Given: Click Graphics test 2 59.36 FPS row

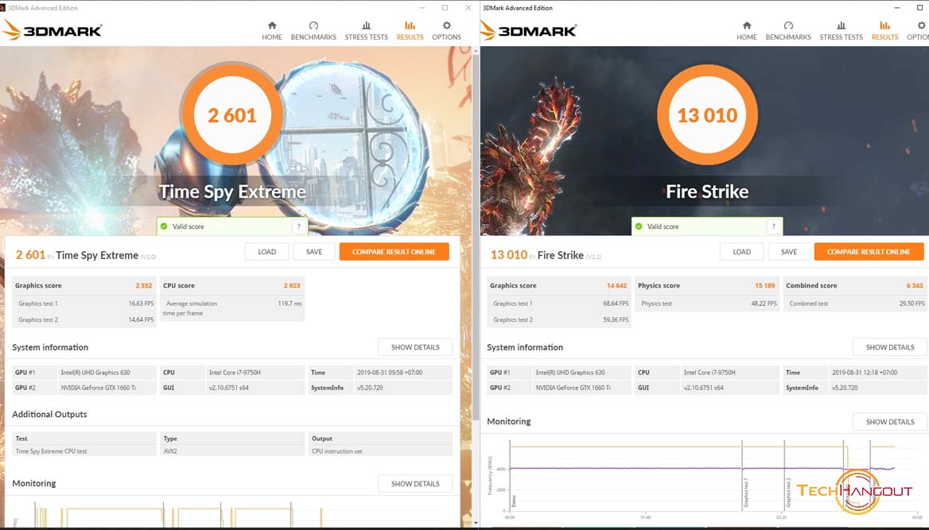Looking at the screenshot, I should (558, 319).
